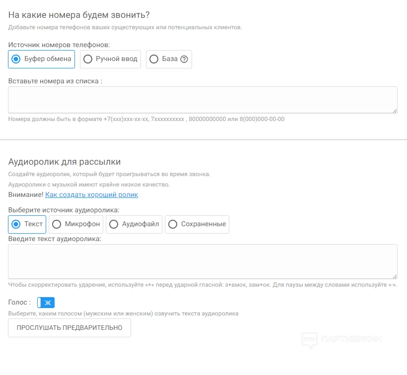
Task: Click the resize grip of audio text field
Action: 395,276
